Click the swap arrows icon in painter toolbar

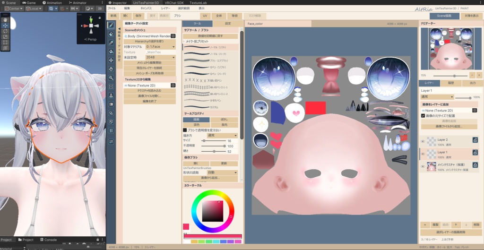coord(111,142)
